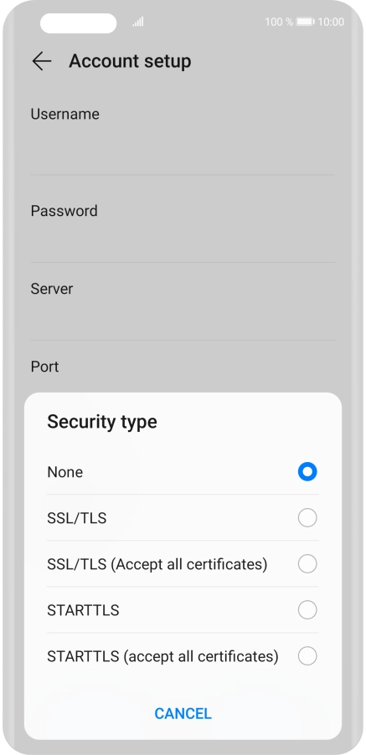Choose STARTTLS (accept all certificates) radio button
This screenshot has height=755, width=366.
pos(307,655)
